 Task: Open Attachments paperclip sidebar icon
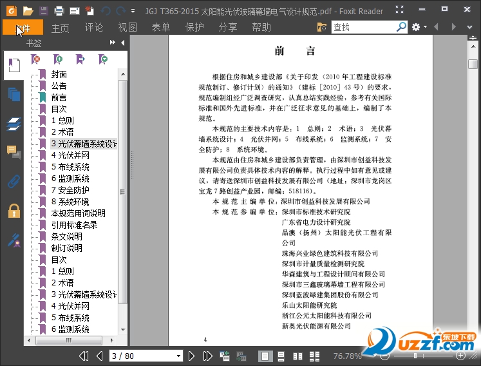click(14, 181)
